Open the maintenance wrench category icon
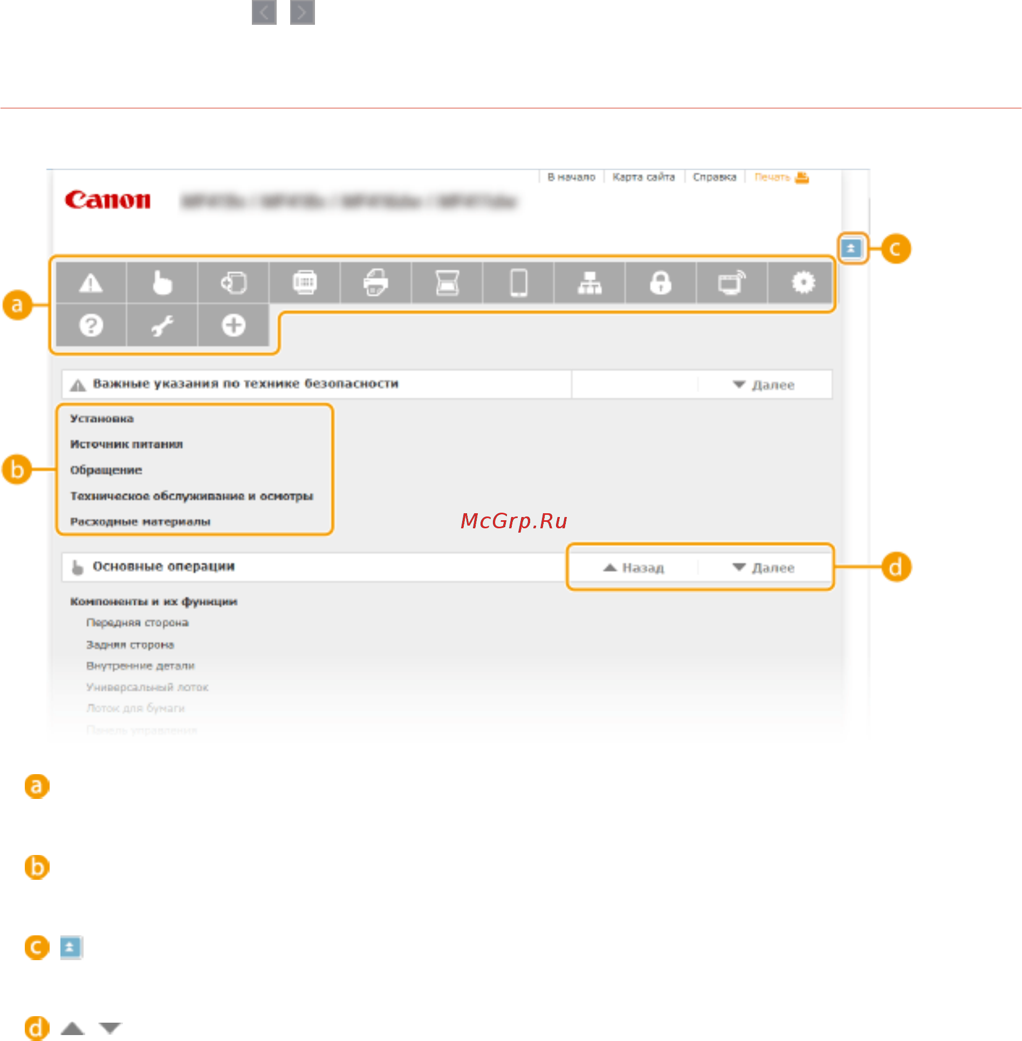 pos(162,325)
